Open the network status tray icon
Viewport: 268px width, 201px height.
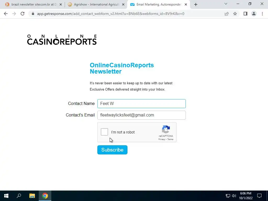[x=228, y=196]
